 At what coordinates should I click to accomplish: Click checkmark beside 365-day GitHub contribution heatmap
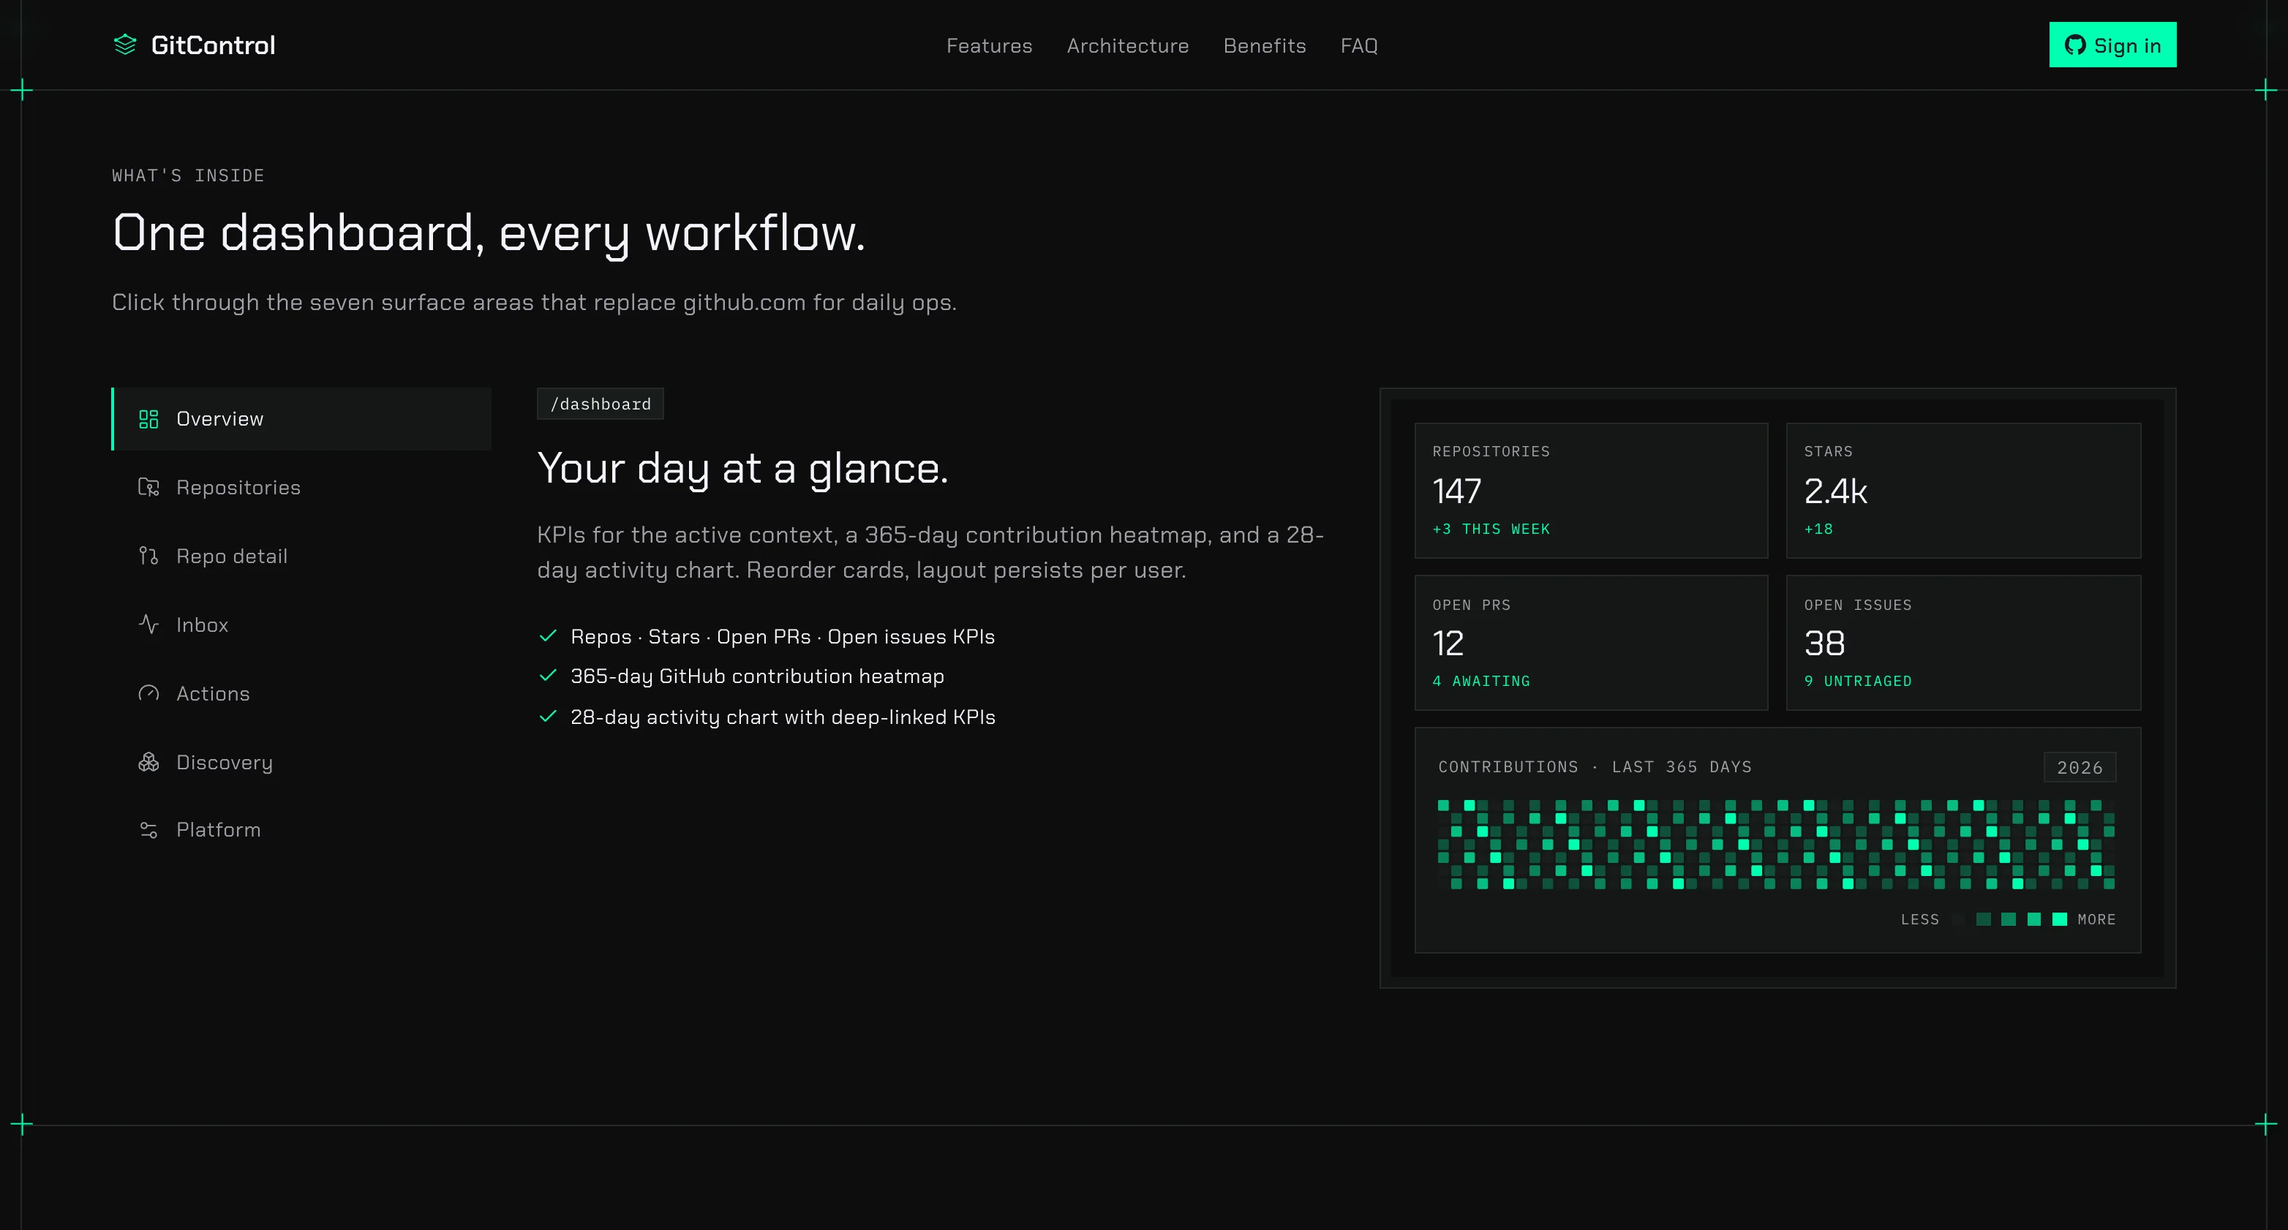[x=548, y=676]
